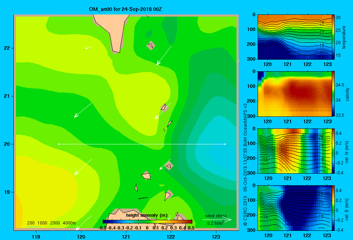Click the height anomaly color bar
Screen dimensions: 353x240
(148, 222)
